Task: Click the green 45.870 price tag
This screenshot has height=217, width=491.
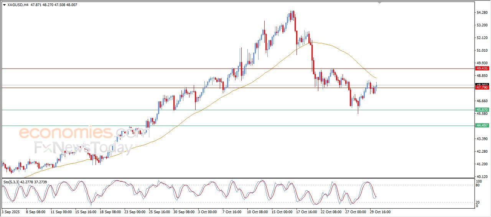Action: [482, 110]
